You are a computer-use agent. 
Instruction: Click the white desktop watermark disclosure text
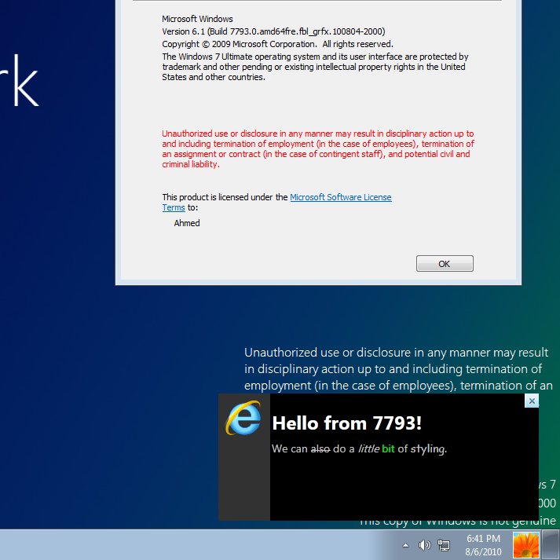(398, 369)
